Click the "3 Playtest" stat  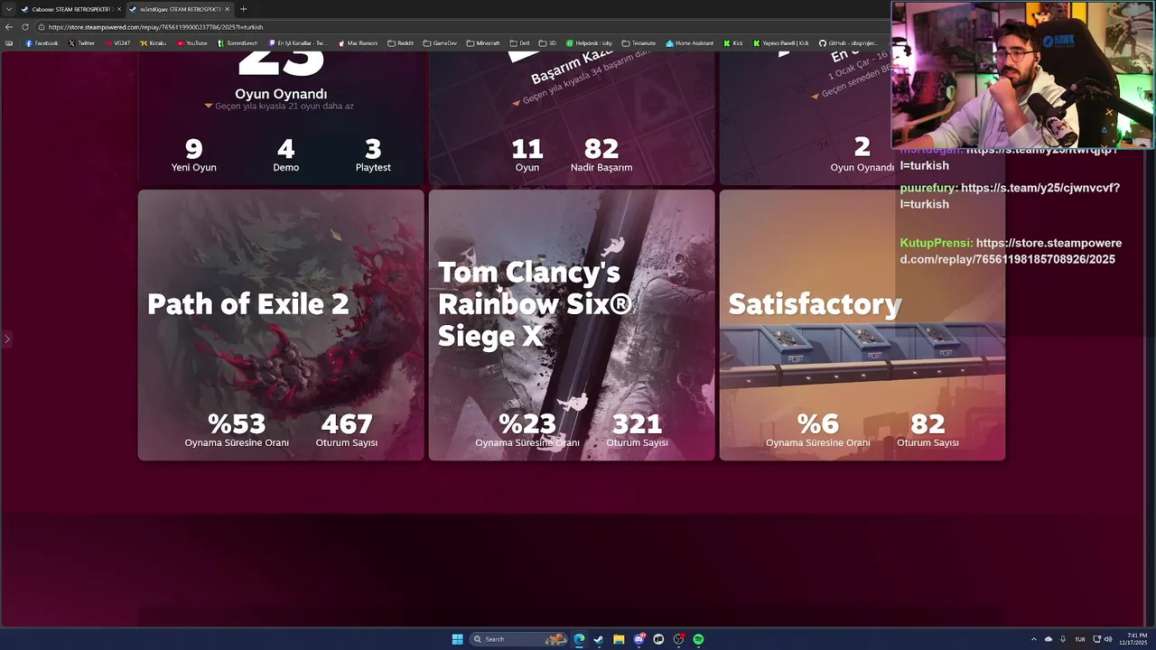373,154
